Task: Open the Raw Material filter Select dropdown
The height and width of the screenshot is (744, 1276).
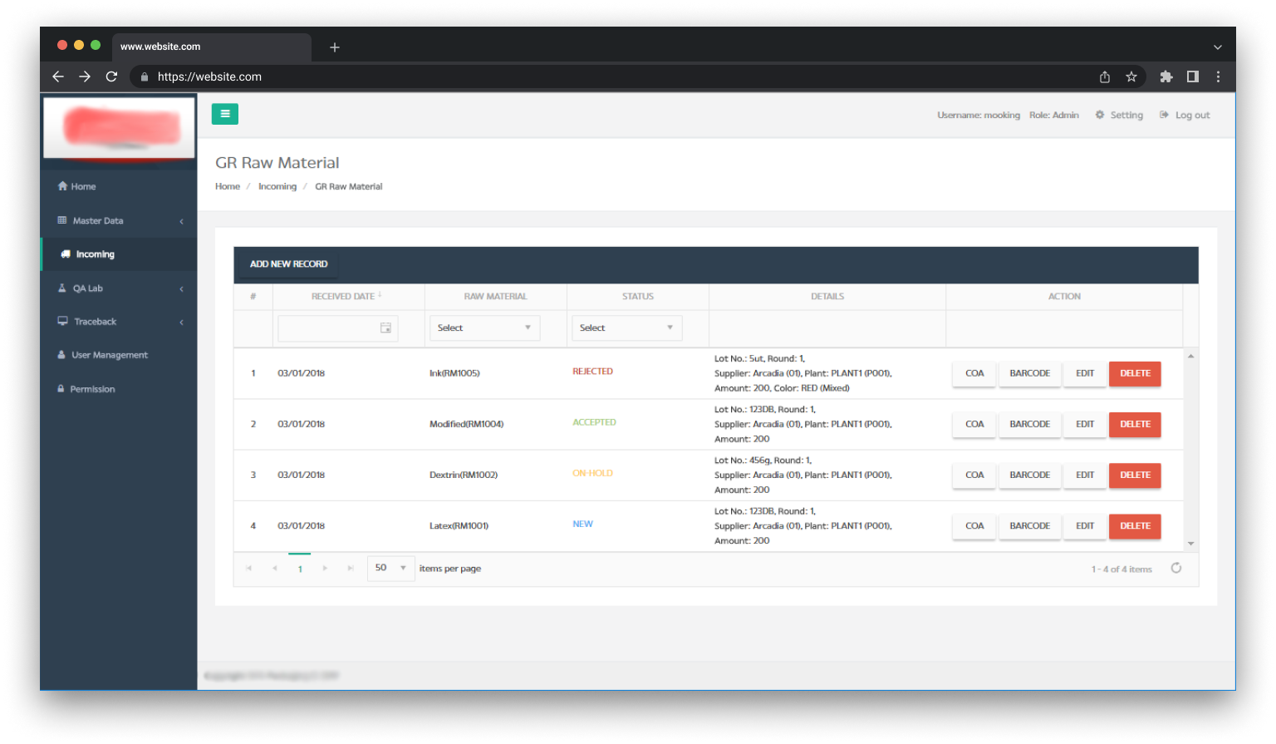Action: 484,328
